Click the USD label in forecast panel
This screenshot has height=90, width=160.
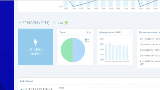pyautogui.click(x=142, y=64)
